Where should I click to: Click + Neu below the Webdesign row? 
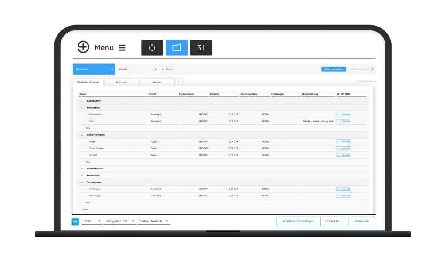pyautogui.click(x=87, y=203)
